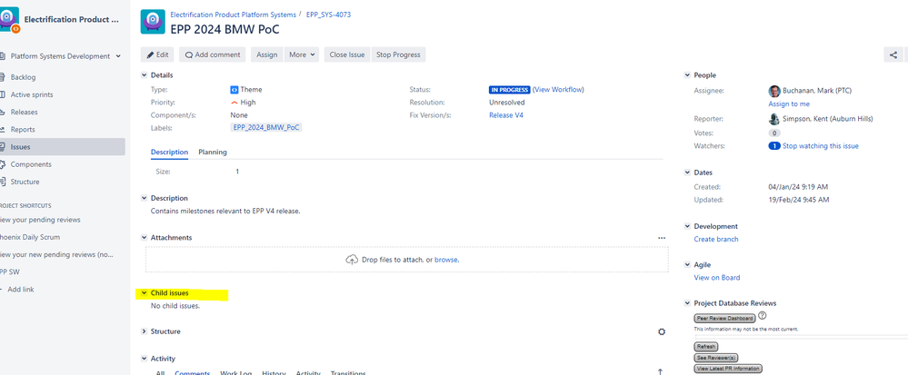Click the Stop Progress button

click(398, 54)
